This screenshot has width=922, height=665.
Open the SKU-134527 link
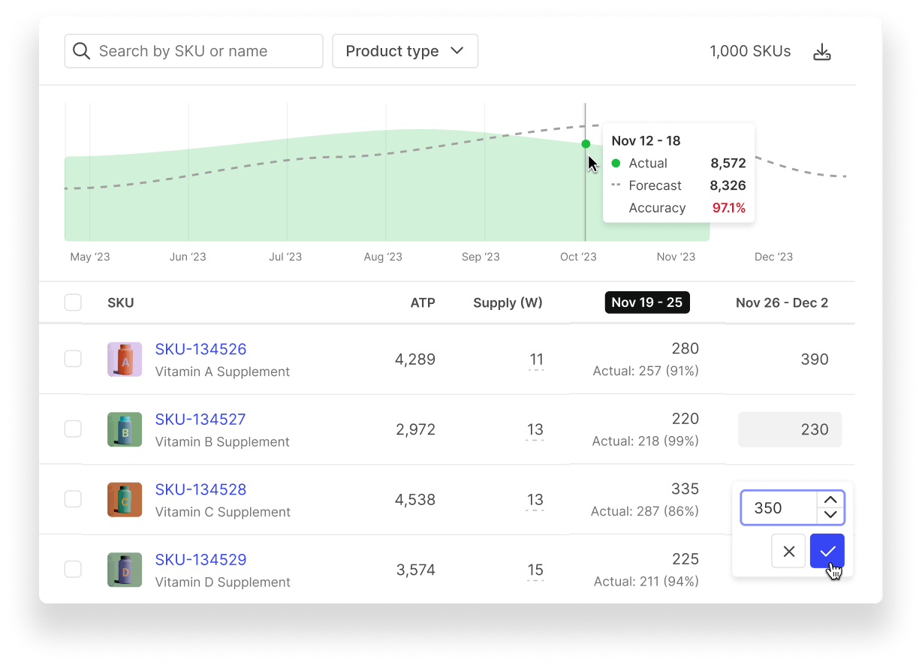(200, 419)
